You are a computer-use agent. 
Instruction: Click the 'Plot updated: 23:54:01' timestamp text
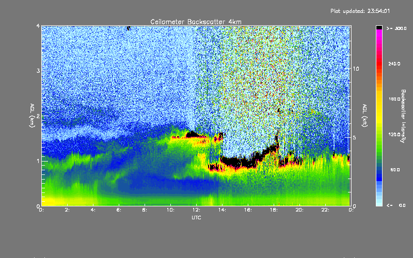360,11
